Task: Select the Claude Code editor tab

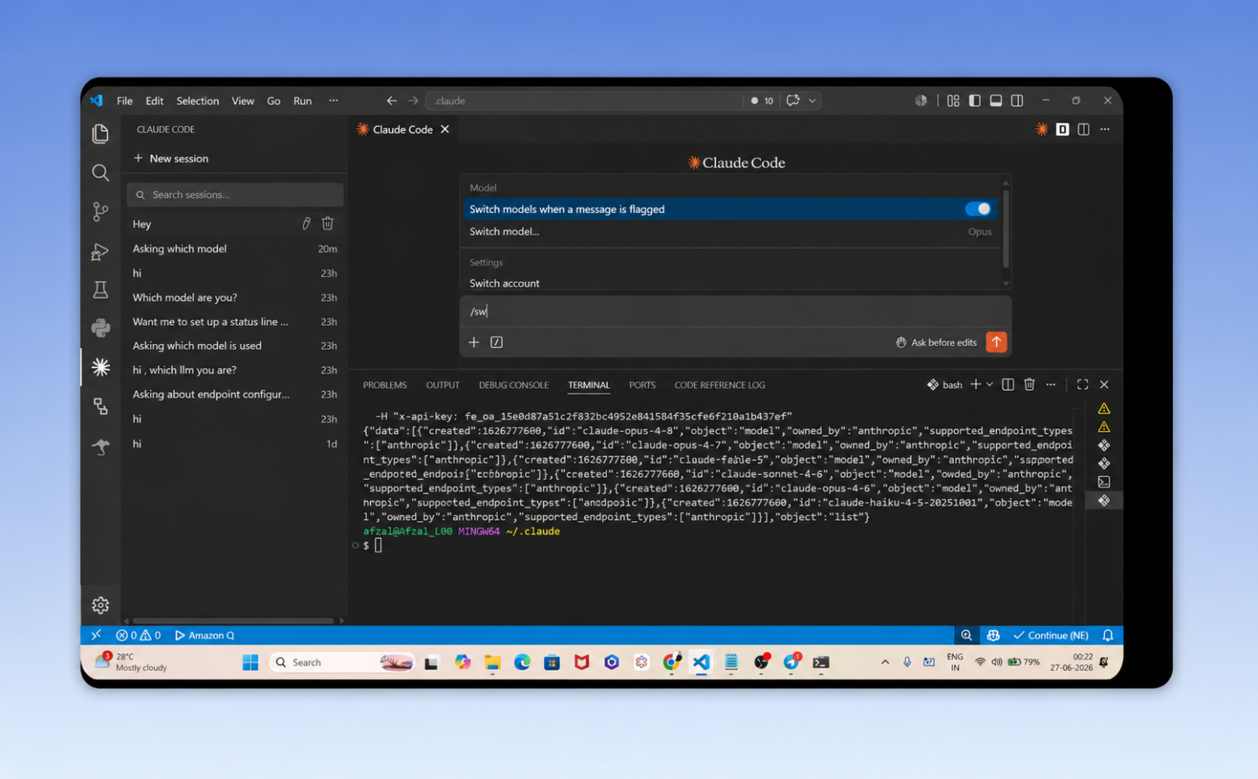Action: [402, 129]
